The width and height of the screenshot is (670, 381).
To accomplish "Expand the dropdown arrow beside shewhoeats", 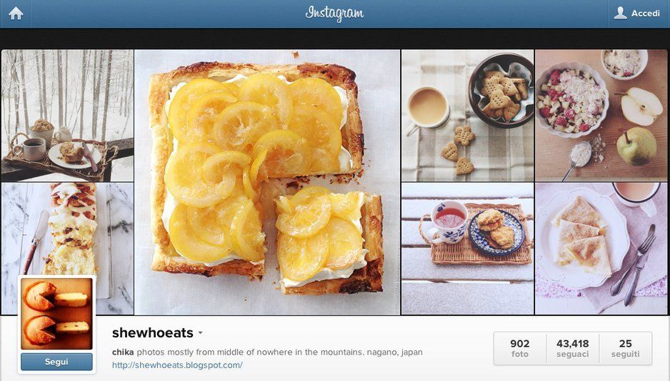I will pos(201,333).
